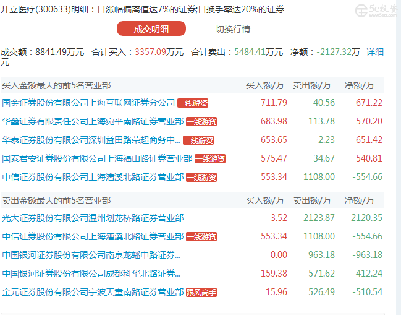401x315 pixels.
Task: Open 国金证券上海互联网证券分公司 link
Action: click(88, 103)
